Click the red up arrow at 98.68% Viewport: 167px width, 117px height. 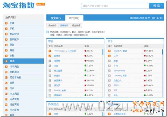click(85, 61)
